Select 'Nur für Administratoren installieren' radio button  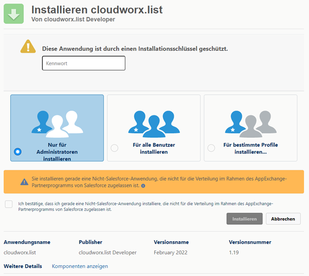[x=18, y=152]
